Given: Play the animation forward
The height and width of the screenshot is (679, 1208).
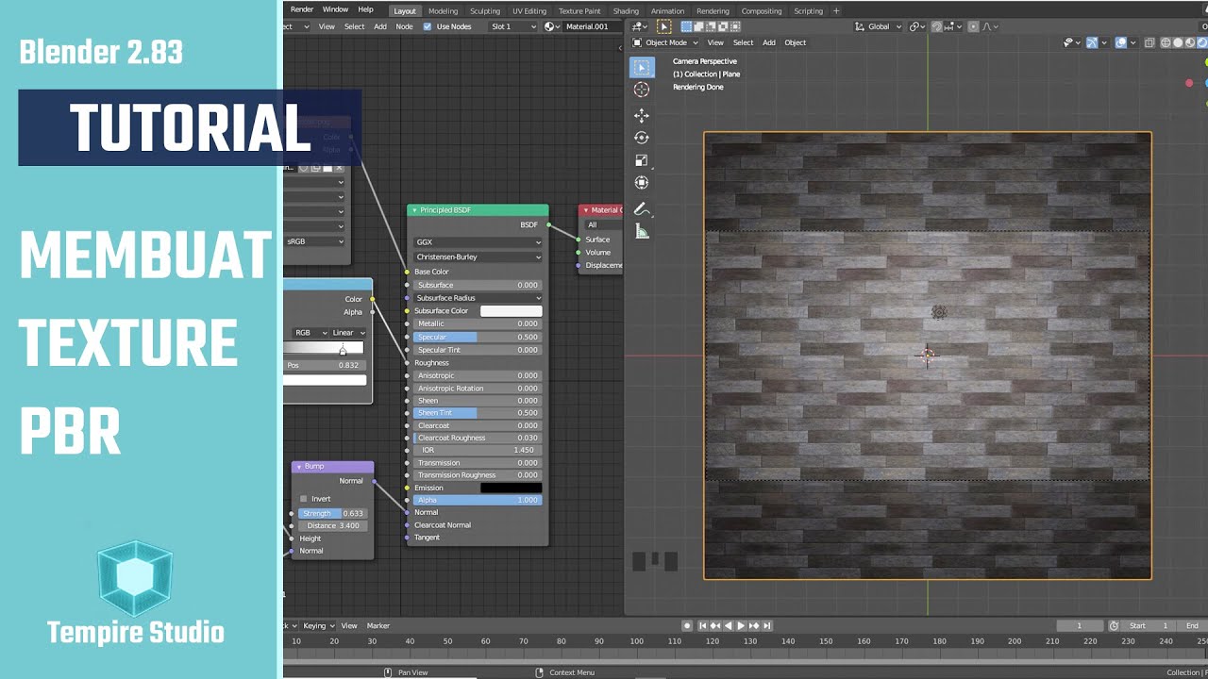Looking at the screenshot, I should click(741, 625).
